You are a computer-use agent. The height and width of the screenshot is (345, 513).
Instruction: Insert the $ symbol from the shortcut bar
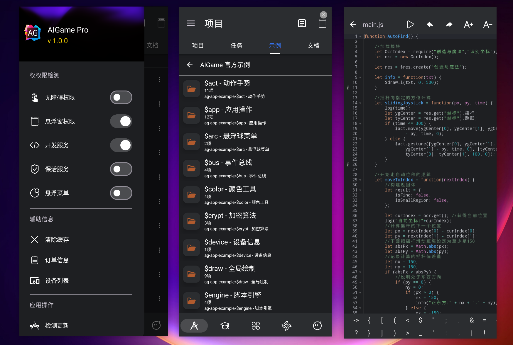(420, 320)
